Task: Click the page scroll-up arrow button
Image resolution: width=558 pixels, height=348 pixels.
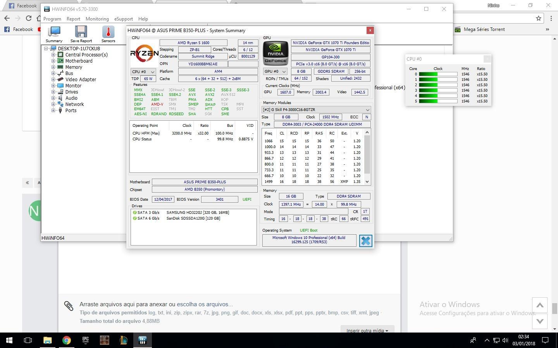Action: 540,305
